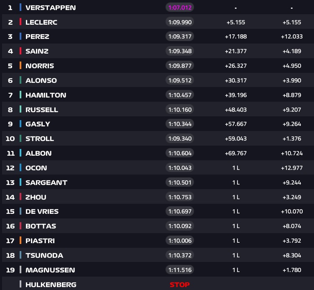Click Magnussen's 1:11.516 lap time pill
Image resolution: width=314 pixels, height=290 pixels.
tap(180, 270)
